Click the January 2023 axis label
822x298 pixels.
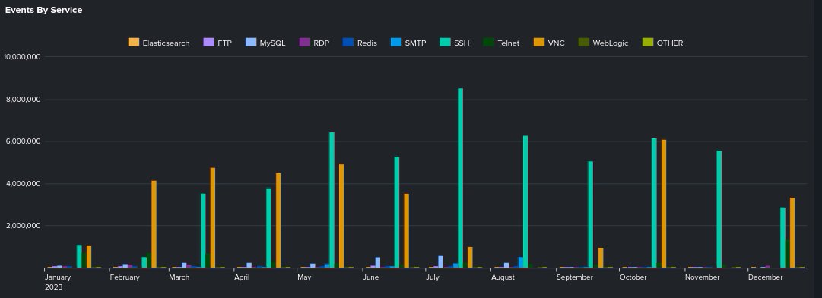click(x=58, y=282)
